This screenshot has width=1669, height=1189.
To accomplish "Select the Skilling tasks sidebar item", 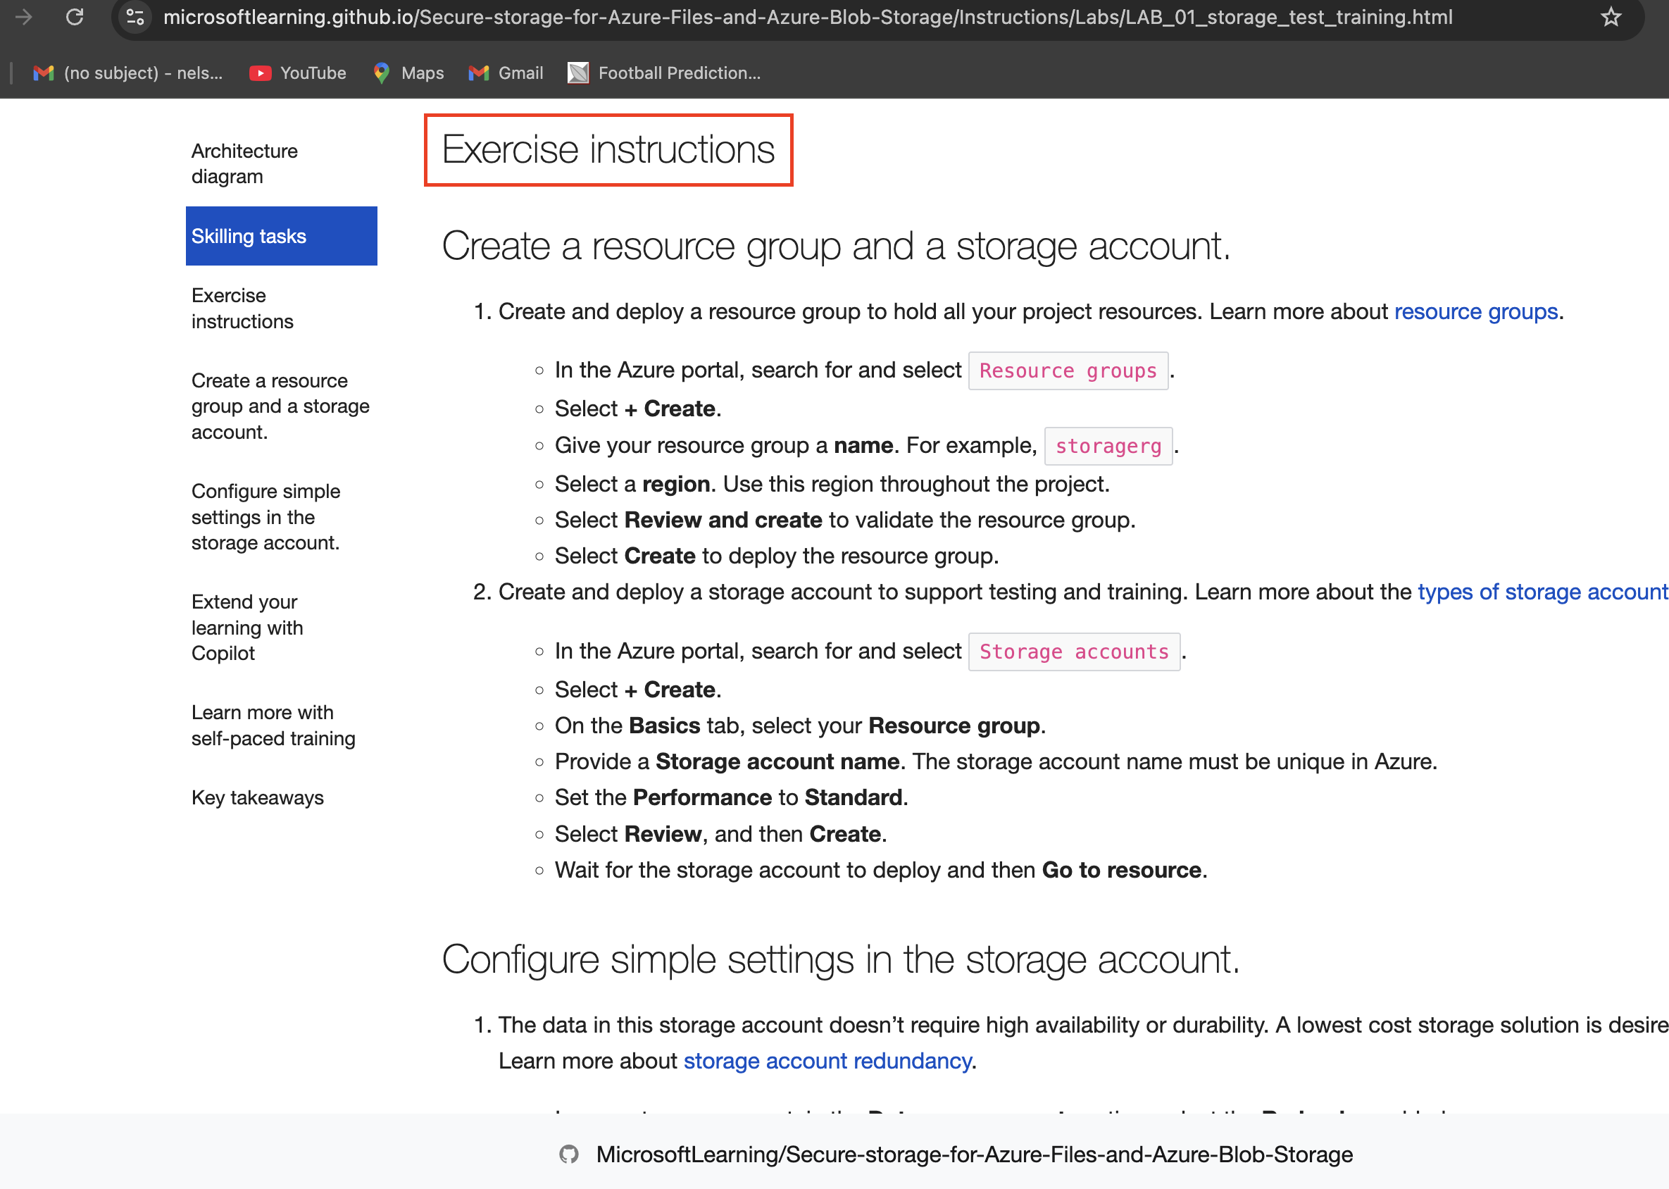I will (x=282, y=236).
